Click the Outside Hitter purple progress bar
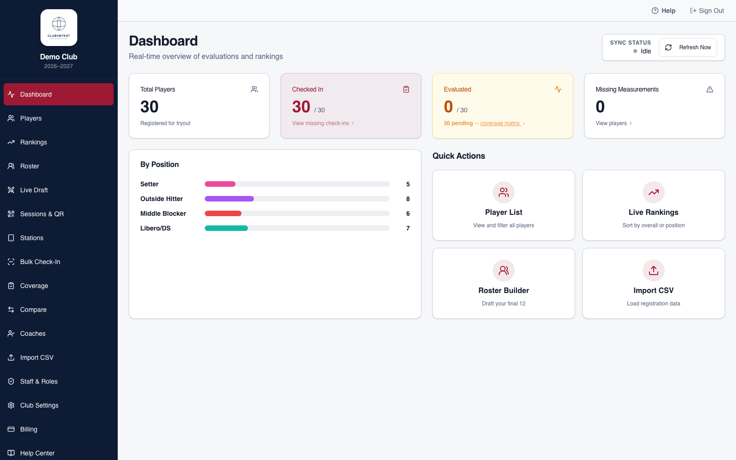This screenshot has height=460, width=736. (x=229, y=199)
